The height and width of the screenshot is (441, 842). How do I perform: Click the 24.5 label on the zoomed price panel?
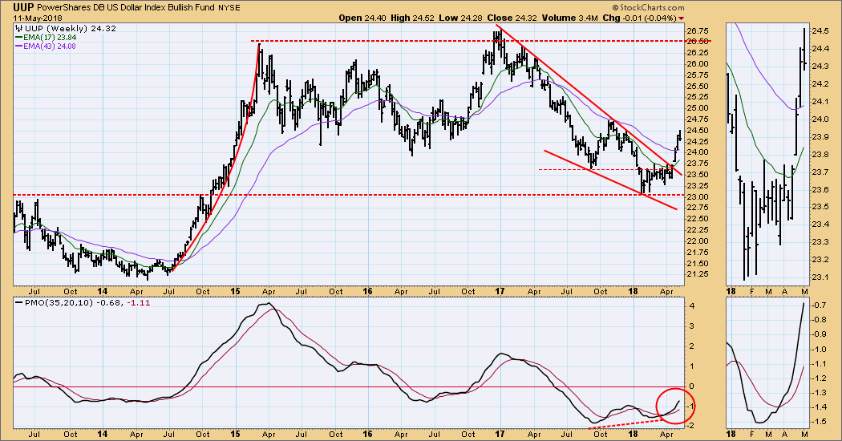[x=820, y=31]
